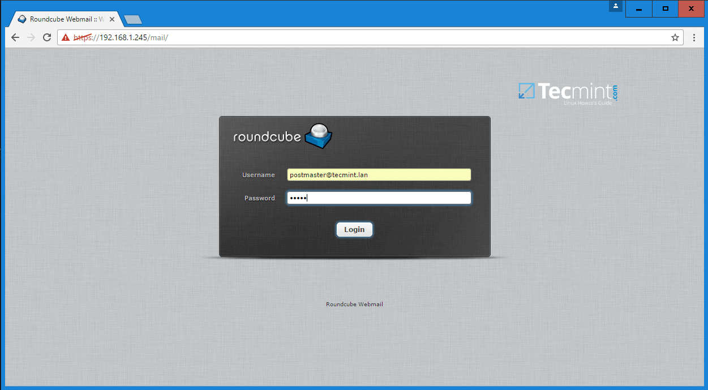Click the Password label
The height and width of the screenshot is (390, 708).
pyautogui.click(x=259, y=198)
